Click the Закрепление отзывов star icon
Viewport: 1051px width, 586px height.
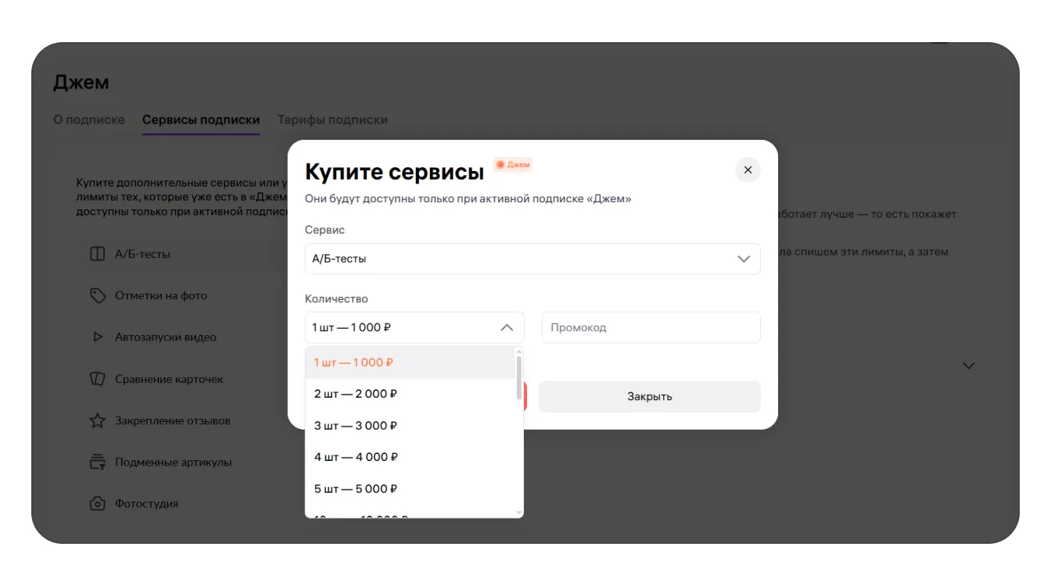coord(97,420)
